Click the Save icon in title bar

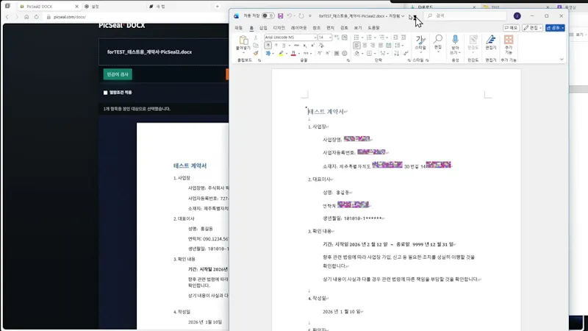coord(280,15)
